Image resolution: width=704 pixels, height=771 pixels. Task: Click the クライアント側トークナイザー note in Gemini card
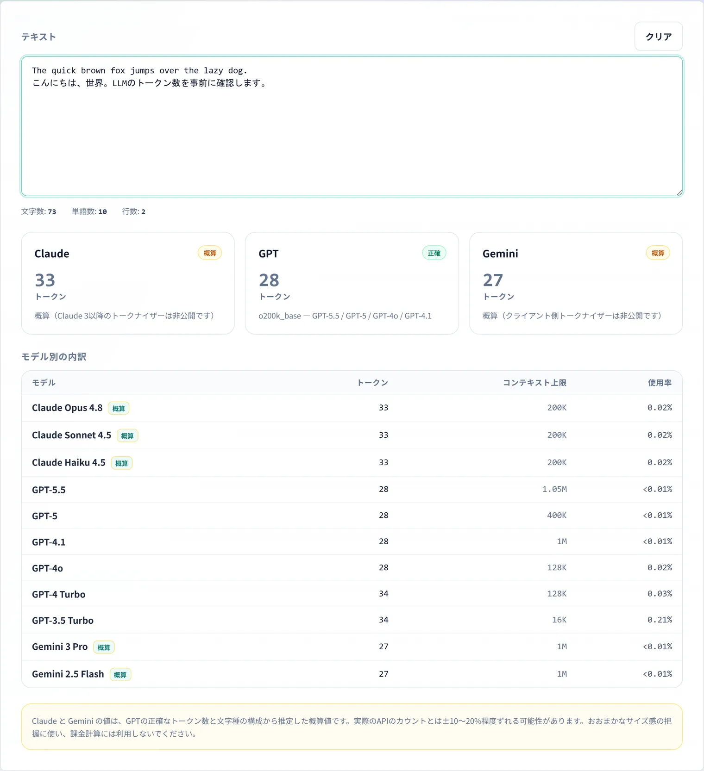[572, 316]
